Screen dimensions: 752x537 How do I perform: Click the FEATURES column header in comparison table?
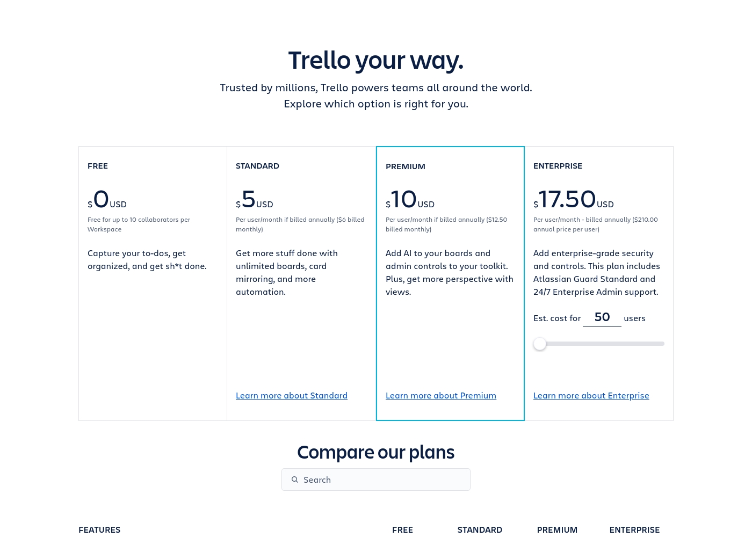[99, 529]
